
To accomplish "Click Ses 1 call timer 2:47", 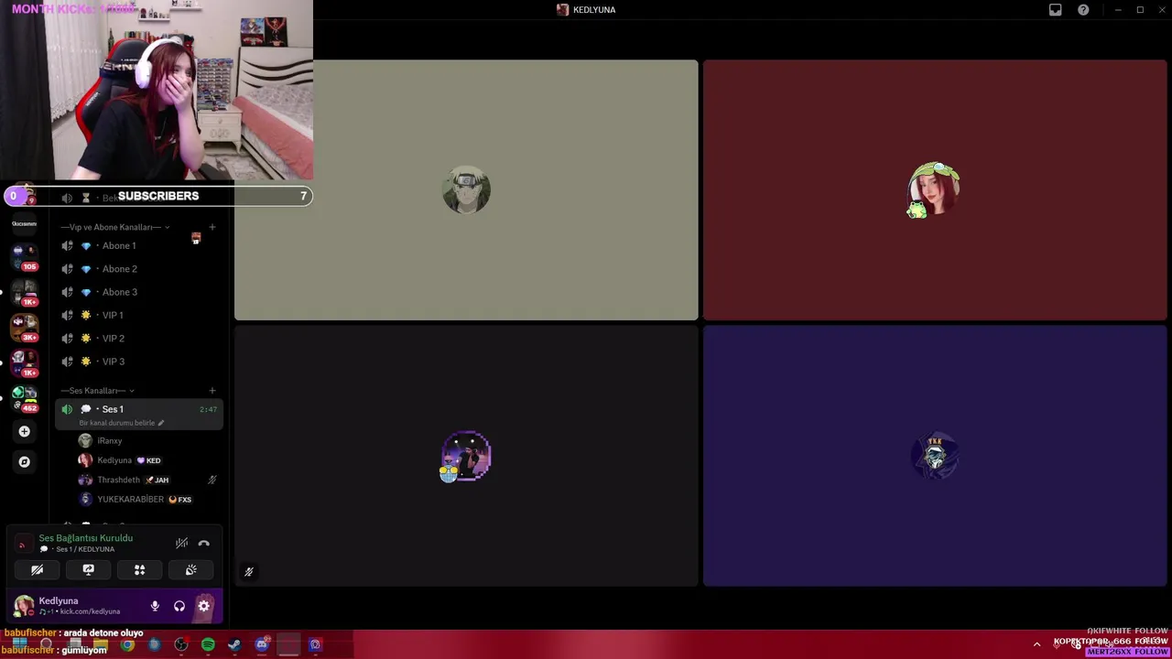I will [209, 409].
